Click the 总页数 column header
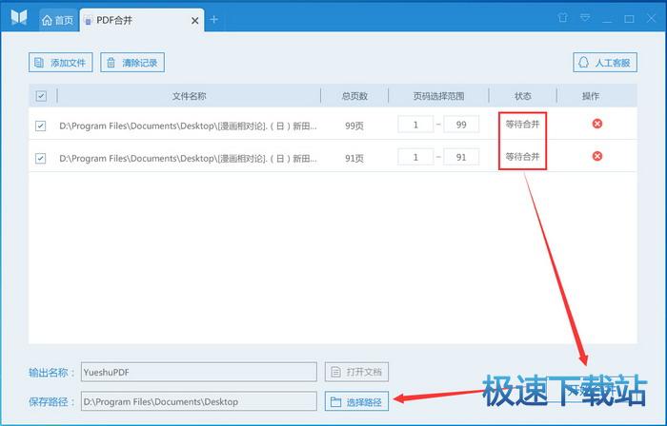Image resolution: width=667 pixels, height=426 pixels. point(354,96)
